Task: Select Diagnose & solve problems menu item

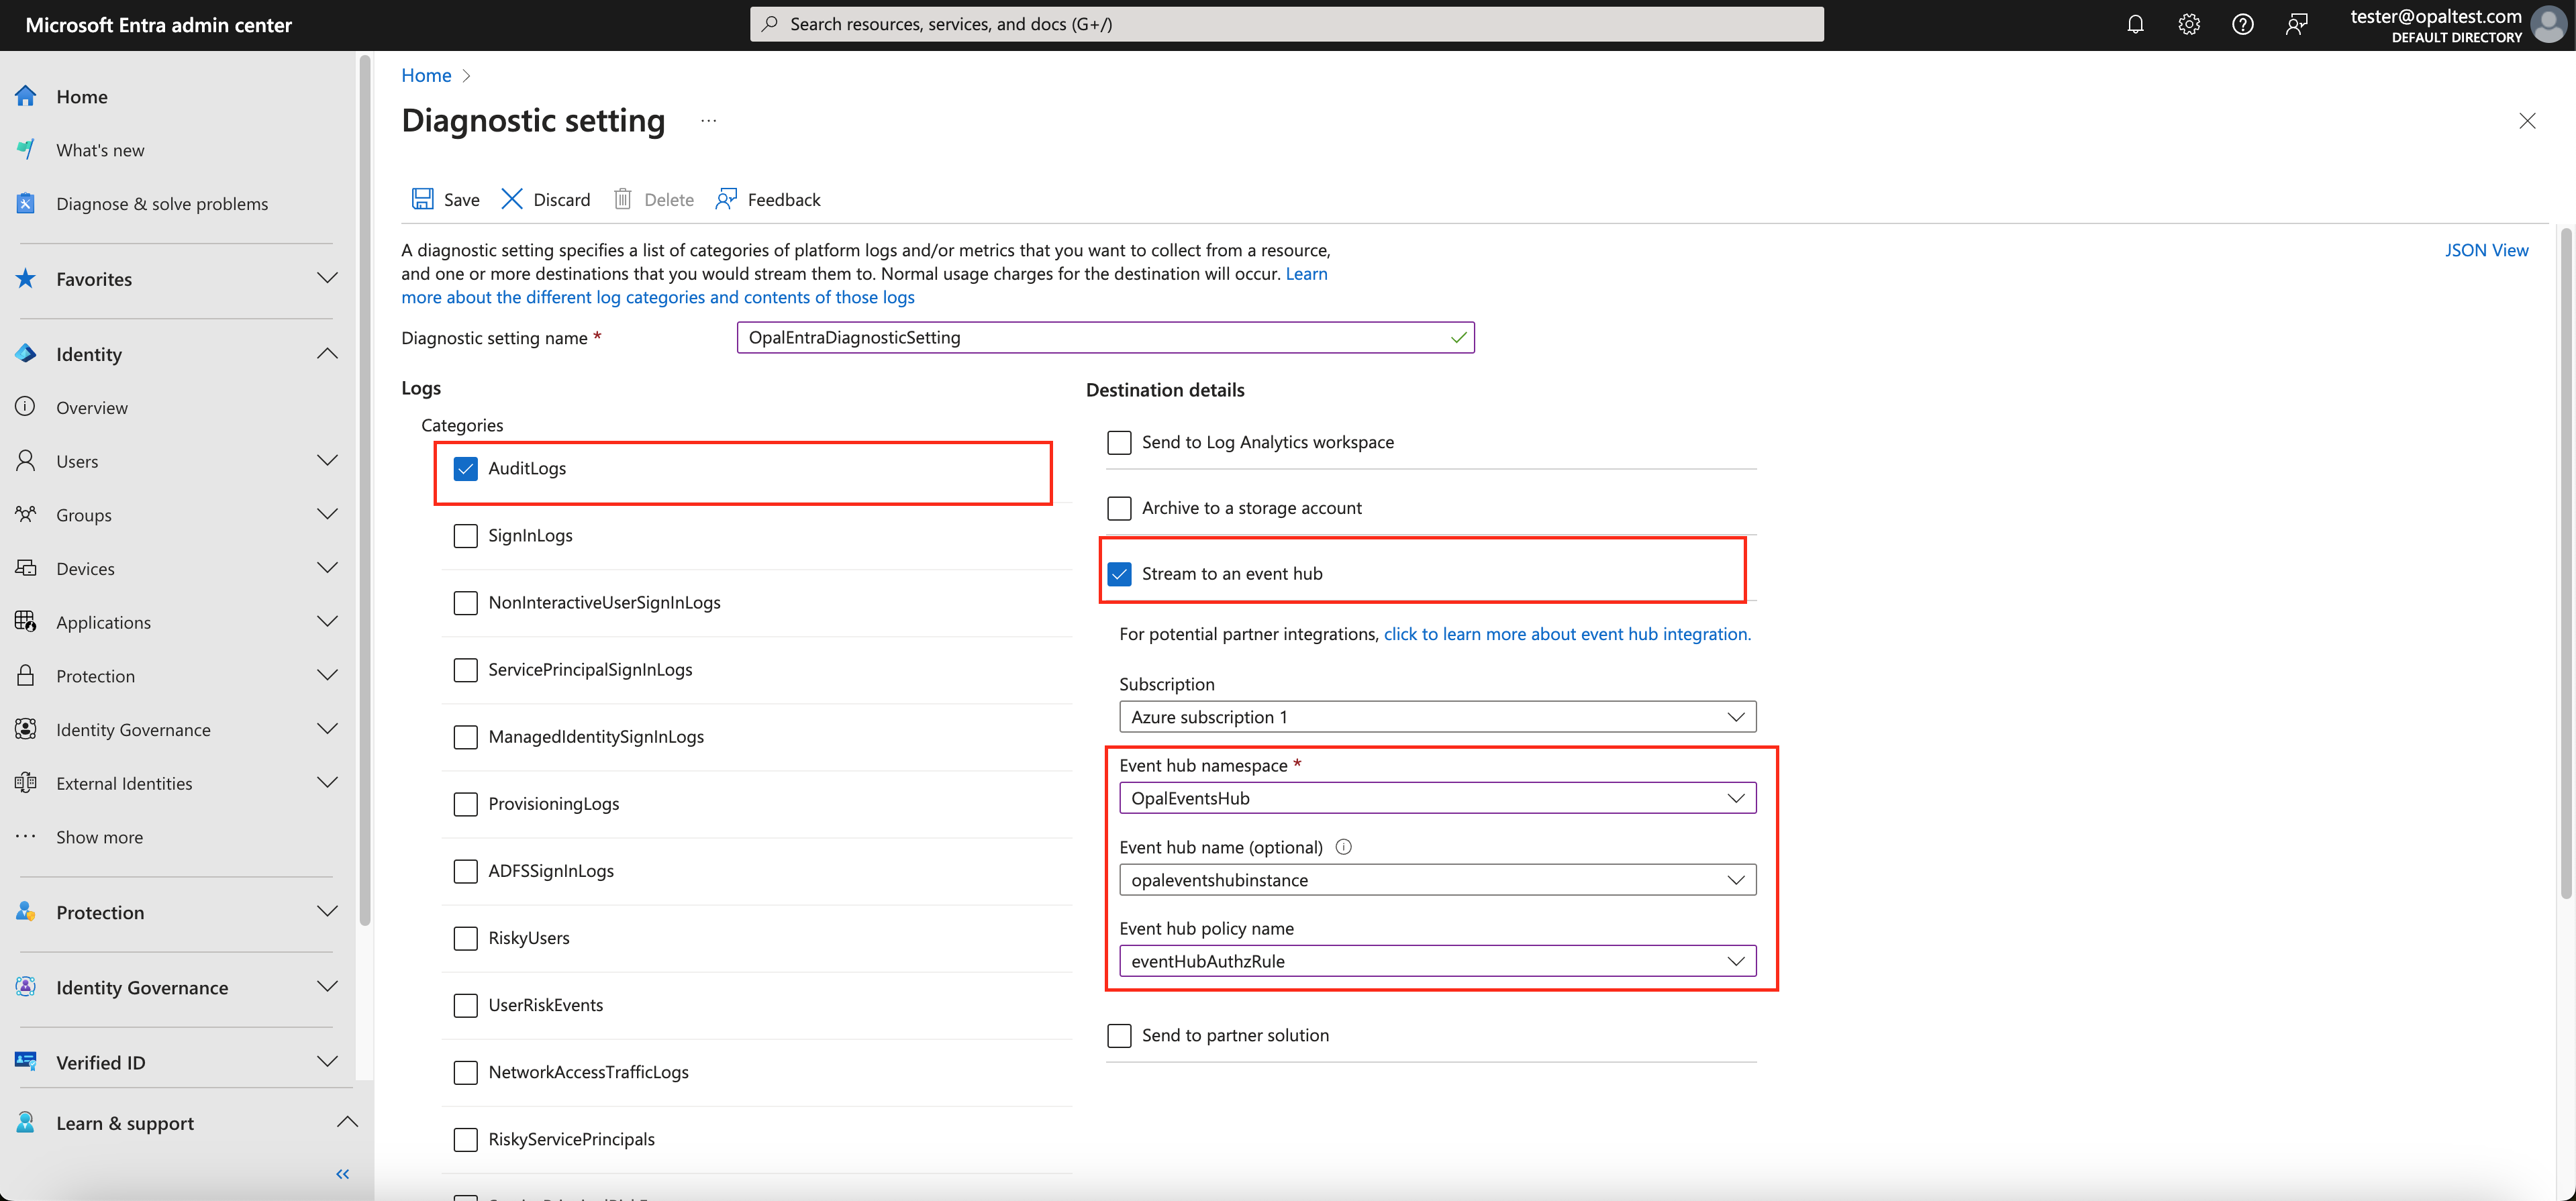Action: (162, 204)
